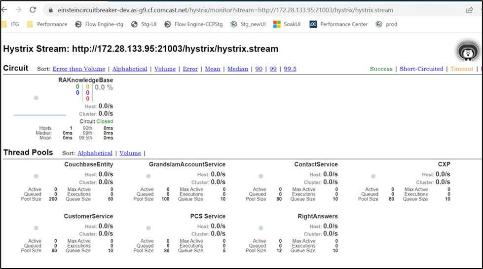Open the Performance Center bookmark

[x=338, y=24]
